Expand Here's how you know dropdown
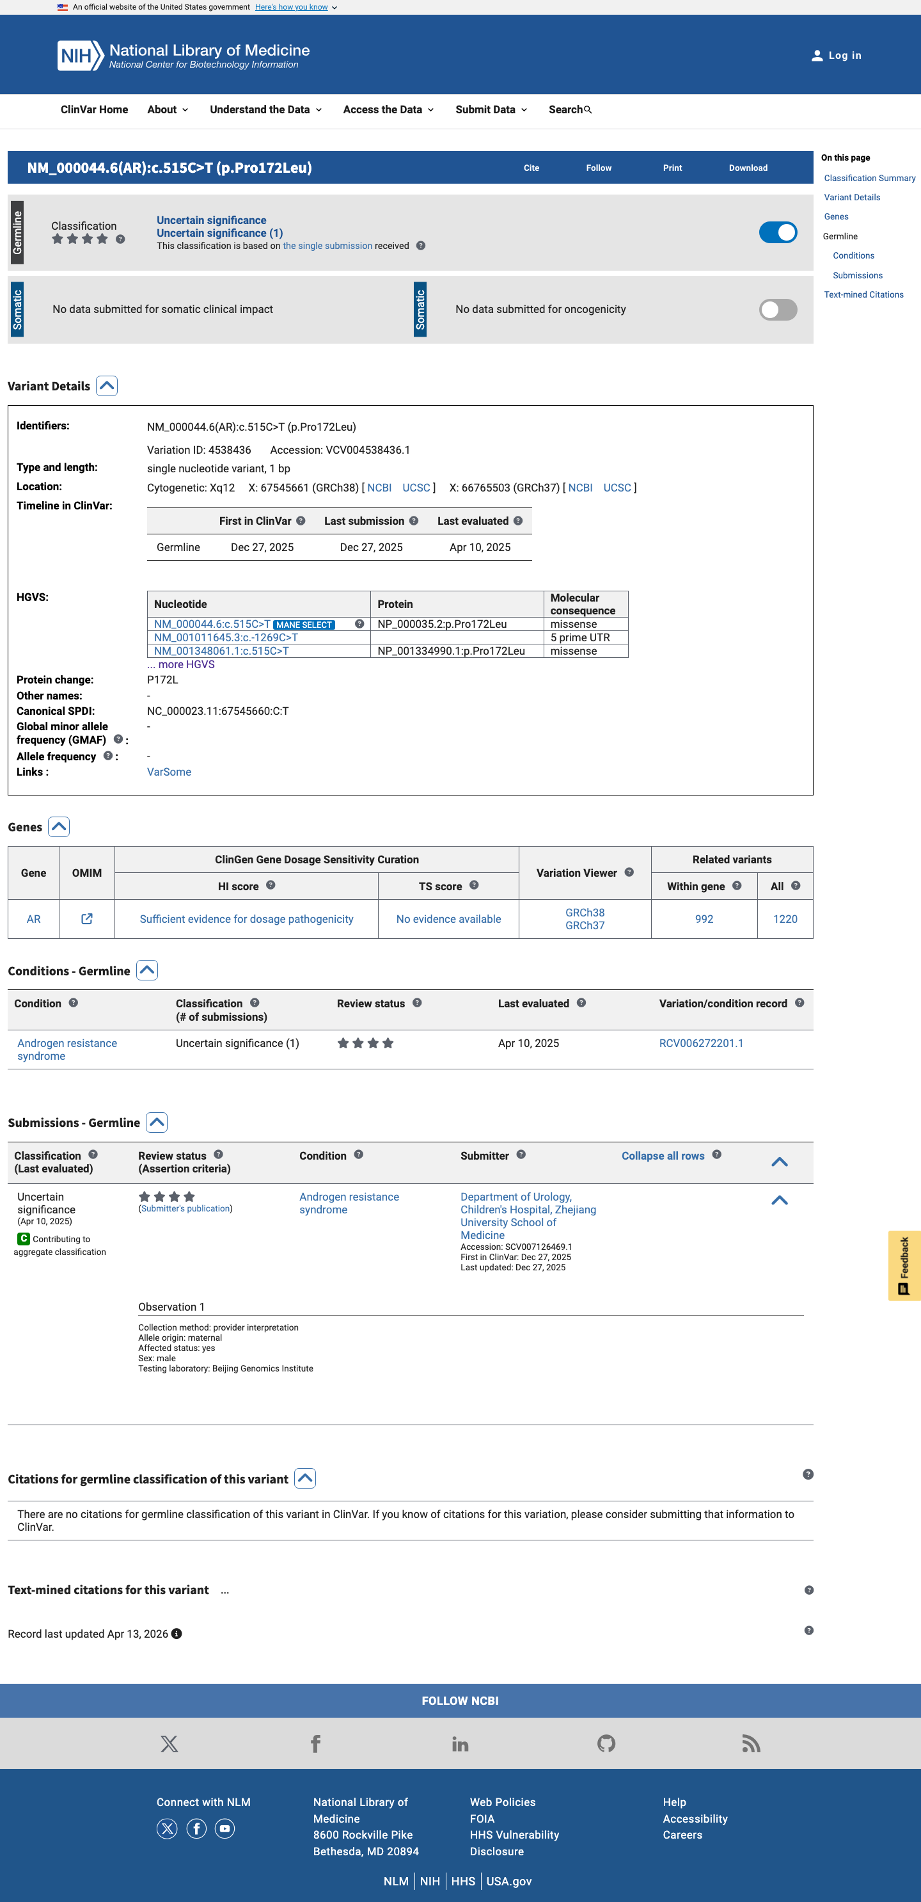 296,8
